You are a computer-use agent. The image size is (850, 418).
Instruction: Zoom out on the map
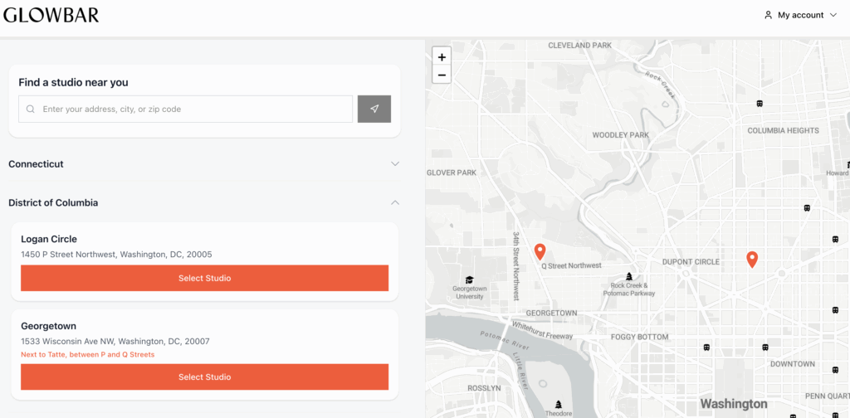(x=442, y=75)
